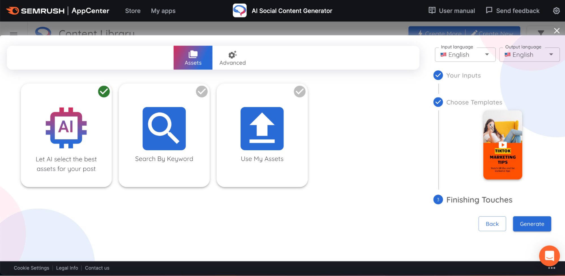Click the Generate button
This screenshot has height=276, width=565.
pos(532,224)
